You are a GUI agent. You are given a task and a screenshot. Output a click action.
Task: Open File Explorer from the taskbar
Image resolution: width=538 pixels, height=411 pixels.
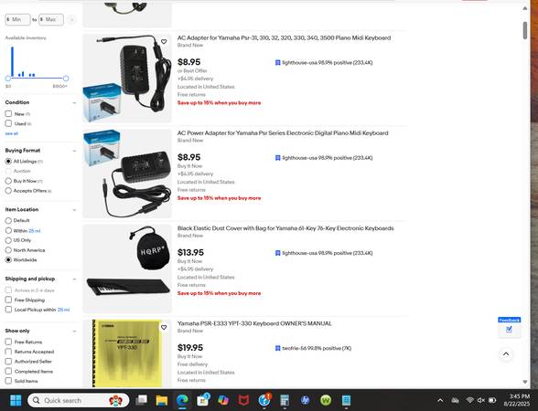161,400
